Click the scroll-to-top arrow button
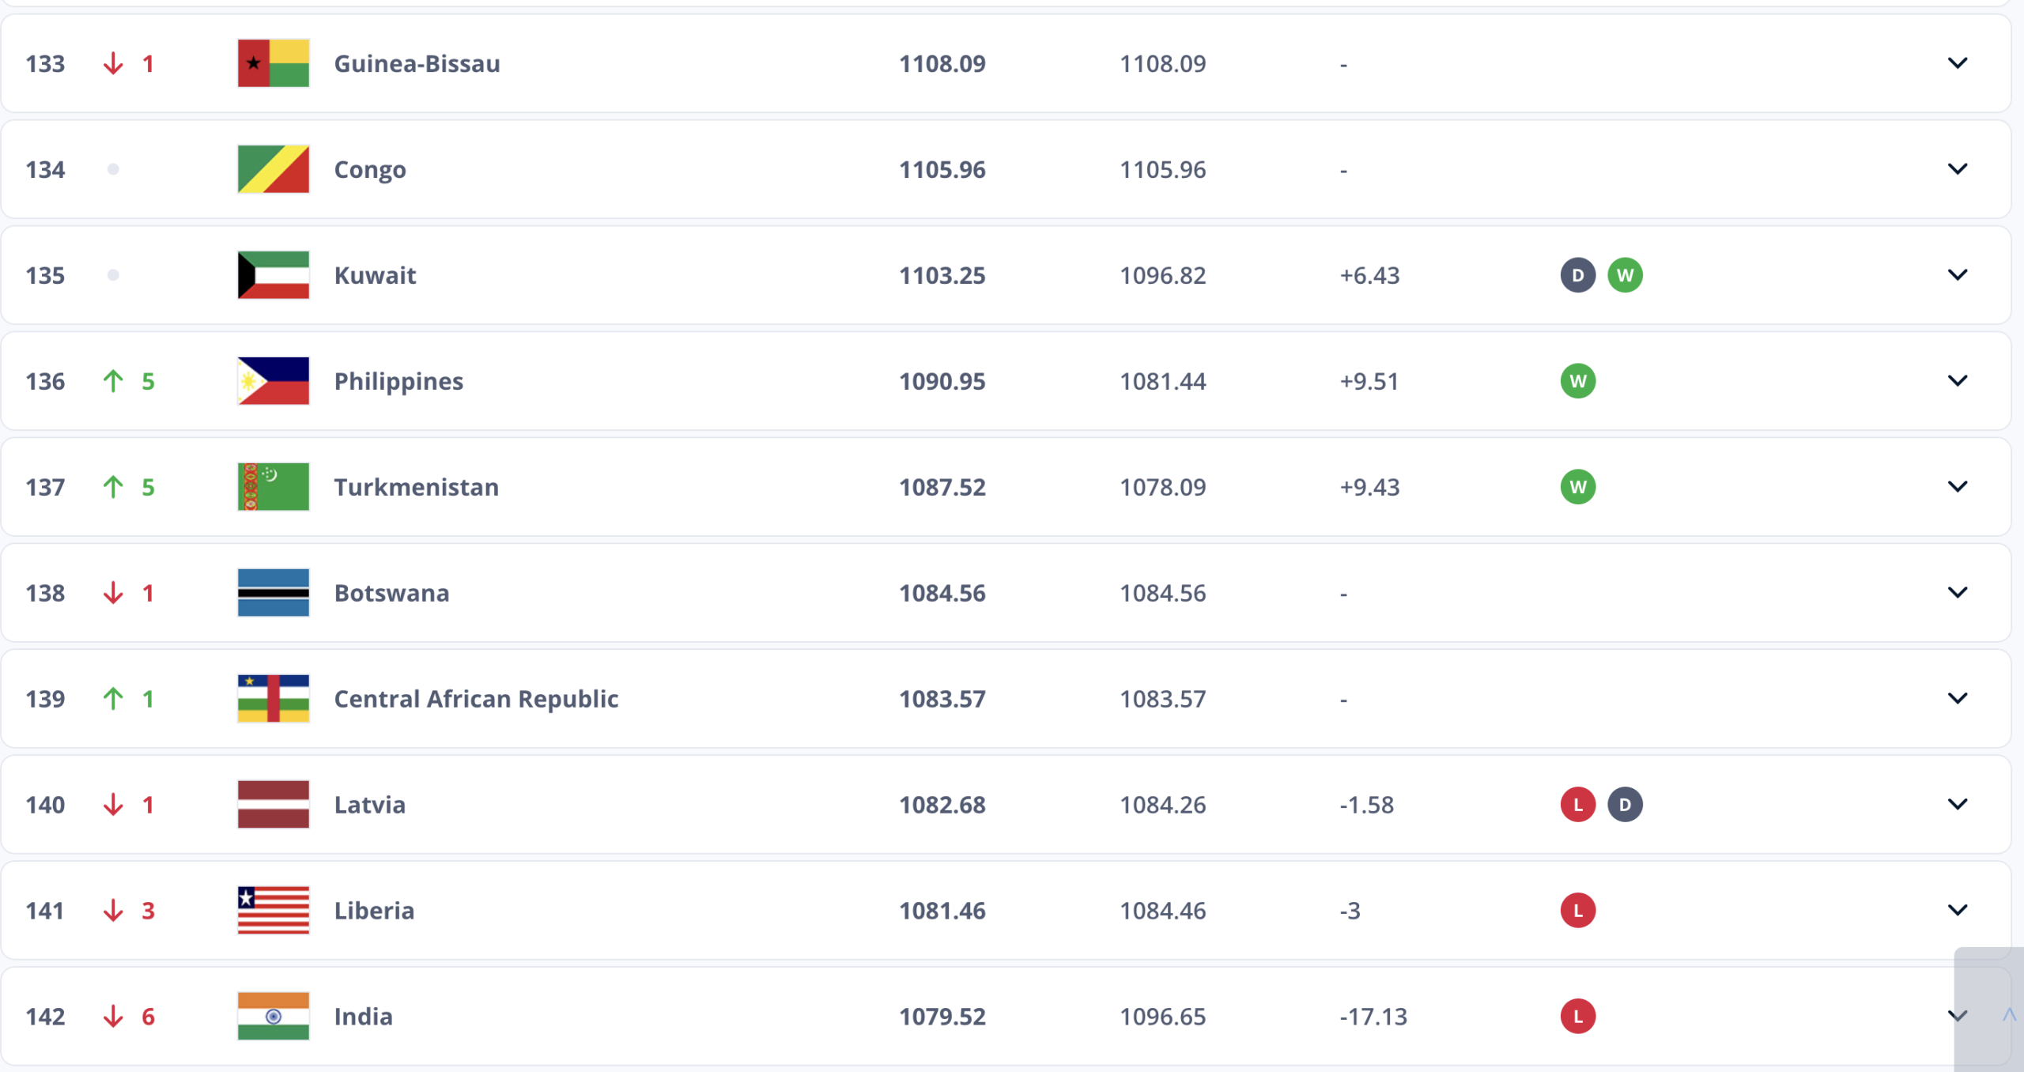 point(2008,1015)
